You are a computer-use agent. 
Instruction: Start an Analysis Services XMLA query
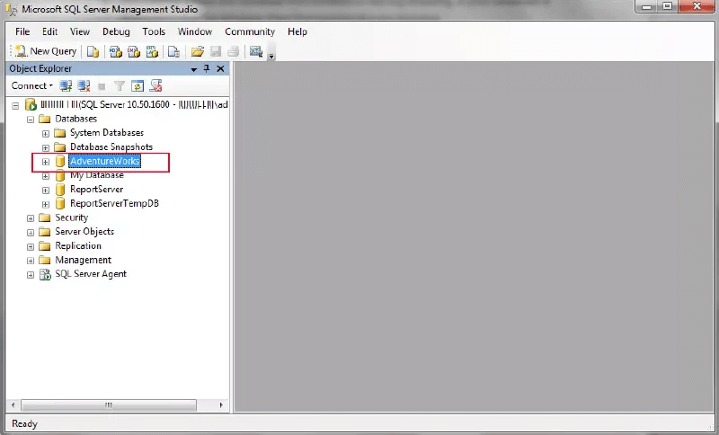click(x=152, y=52)
